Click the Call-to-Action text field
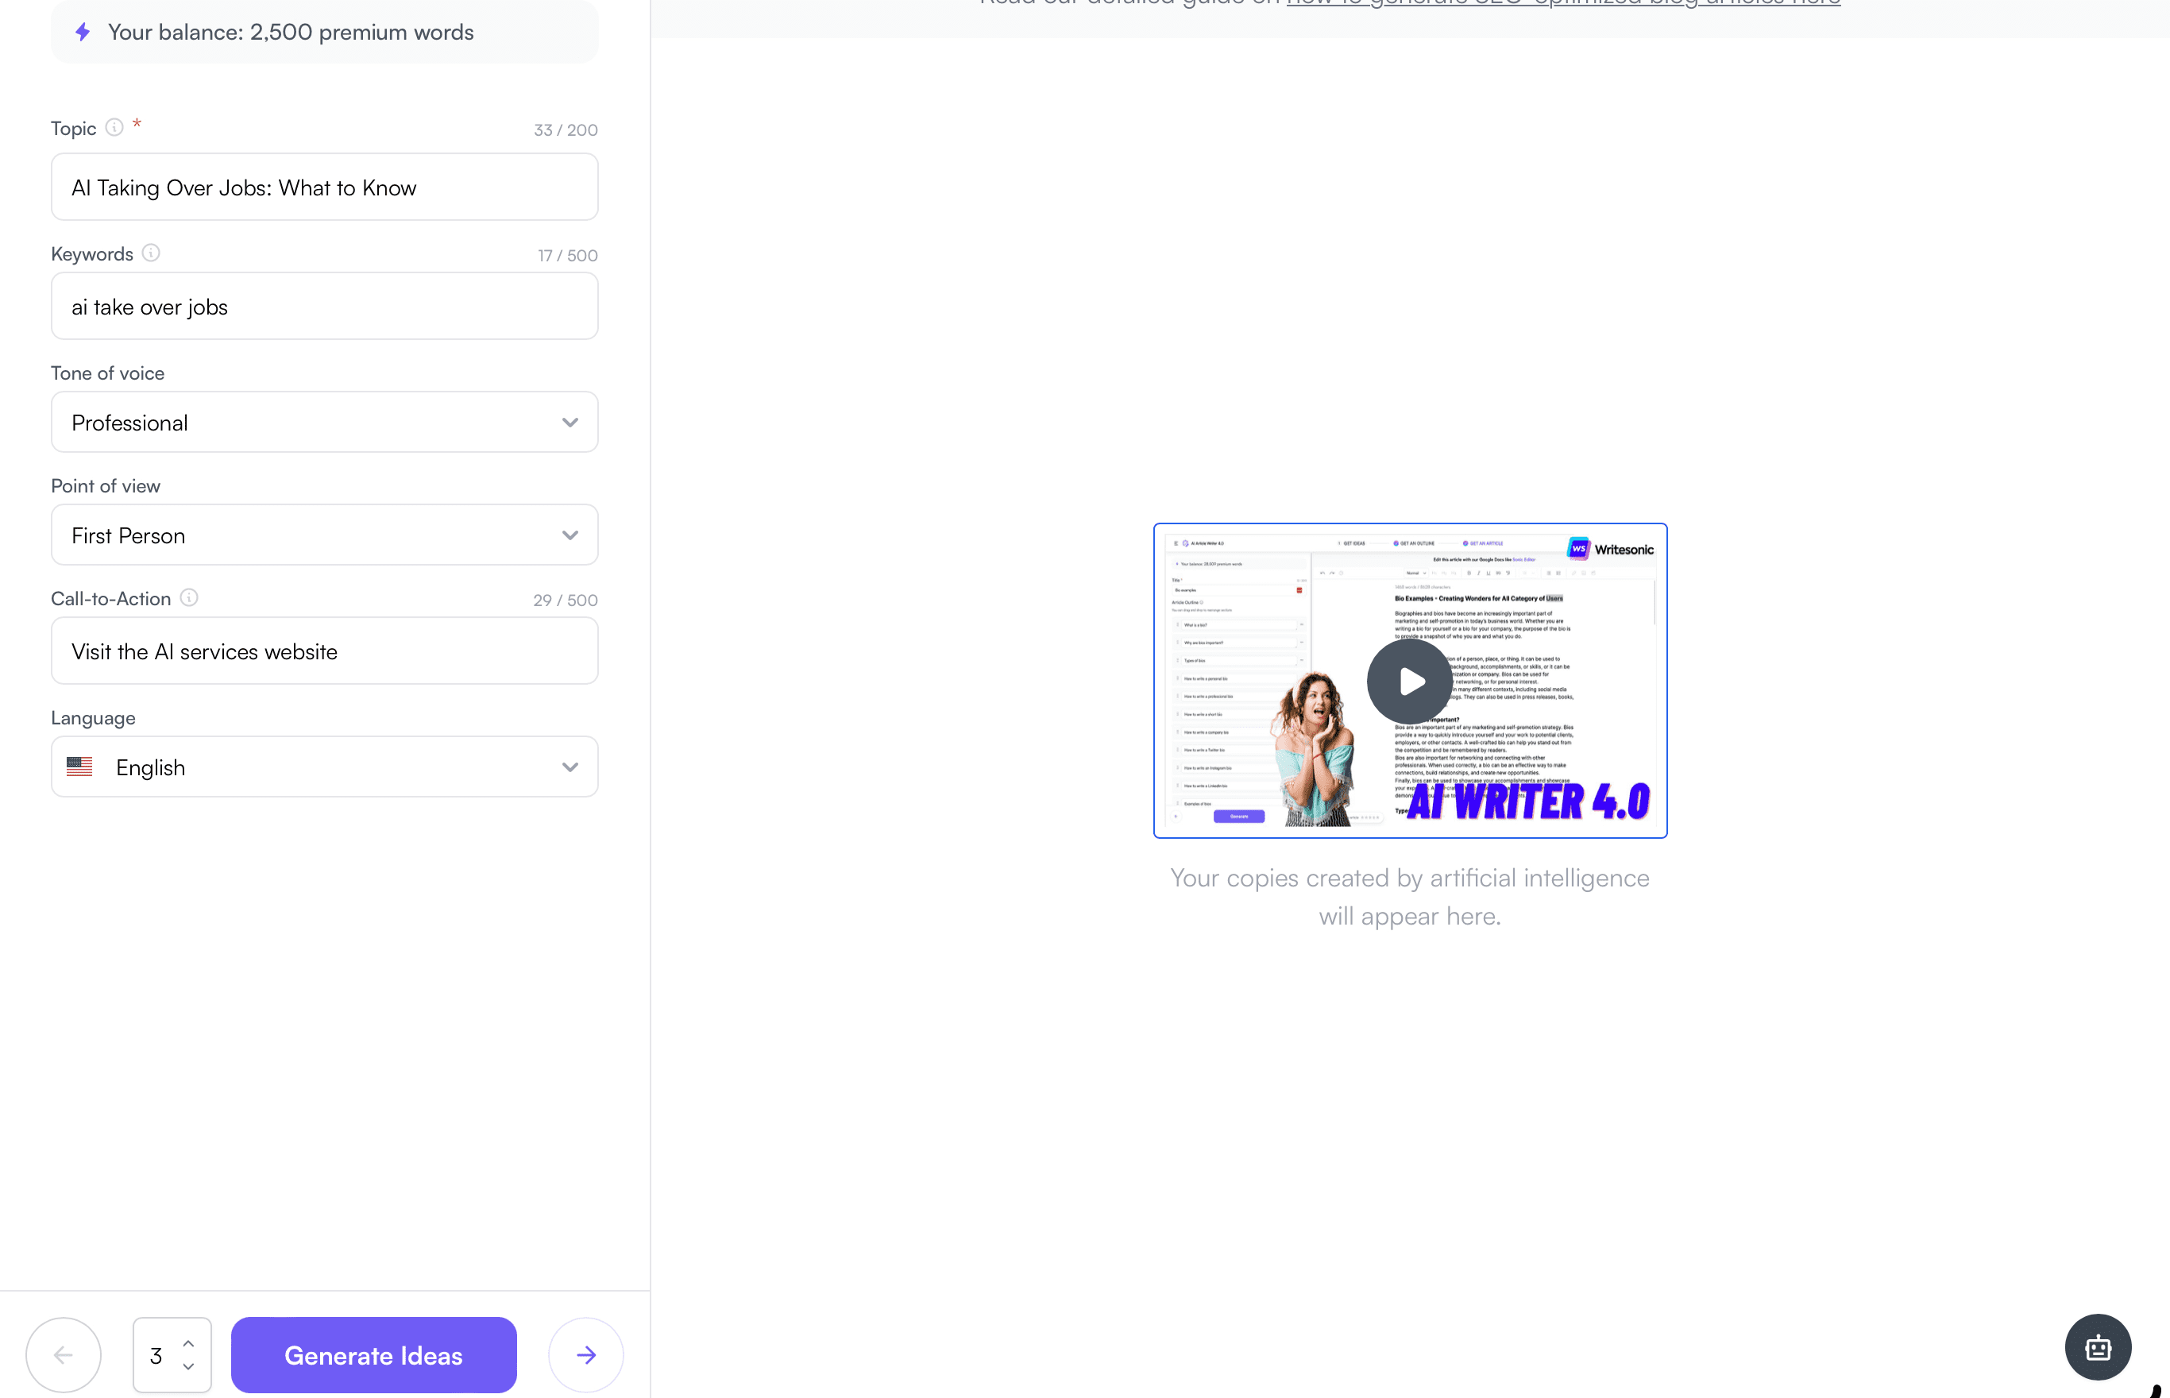The height and width of the screenshot is (1398, 2170). (324, 651)
